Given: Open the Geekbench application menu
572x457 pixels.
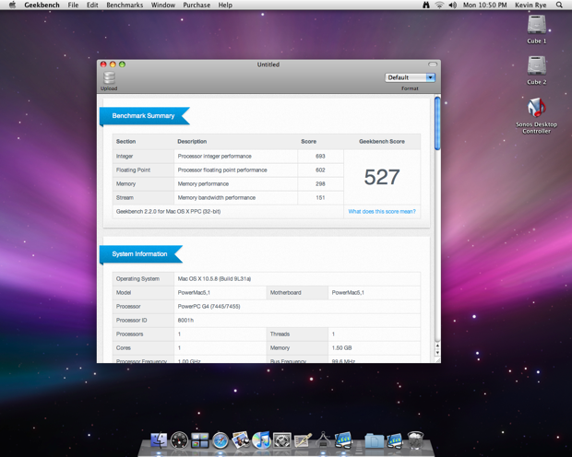Looking at the screenshot, I should [42, 5].
